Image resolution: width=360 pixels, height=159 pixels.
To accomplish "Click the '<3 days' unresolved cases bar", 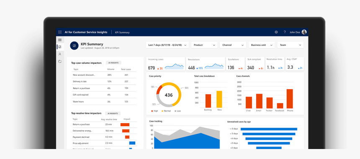I will coord(269,143).
